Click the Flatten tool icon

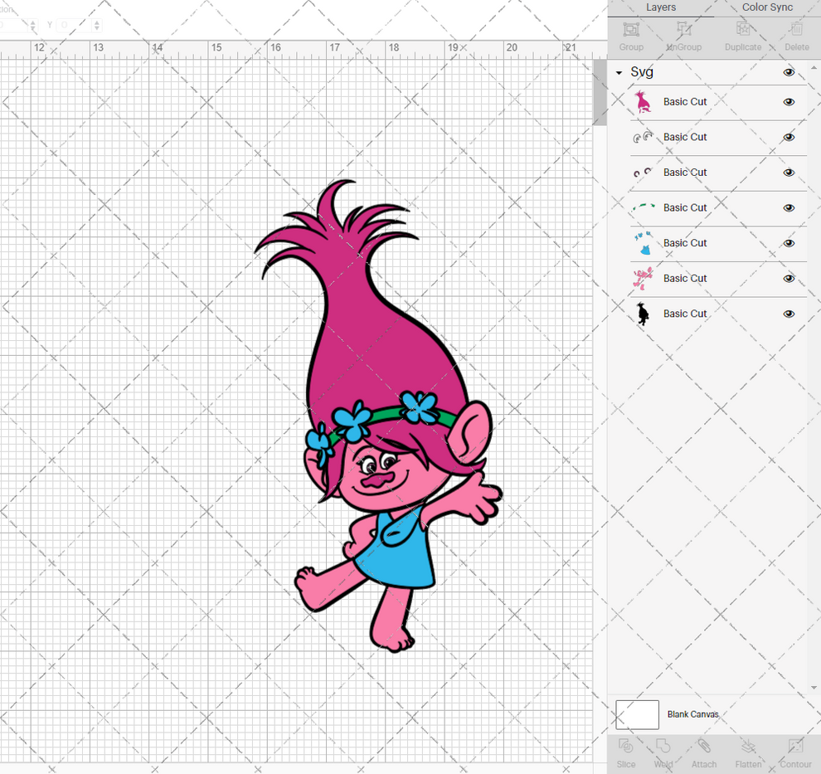tap(748, 752)
